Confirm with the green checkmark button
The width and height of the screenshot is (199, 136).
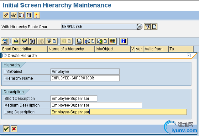click(6, 129)
